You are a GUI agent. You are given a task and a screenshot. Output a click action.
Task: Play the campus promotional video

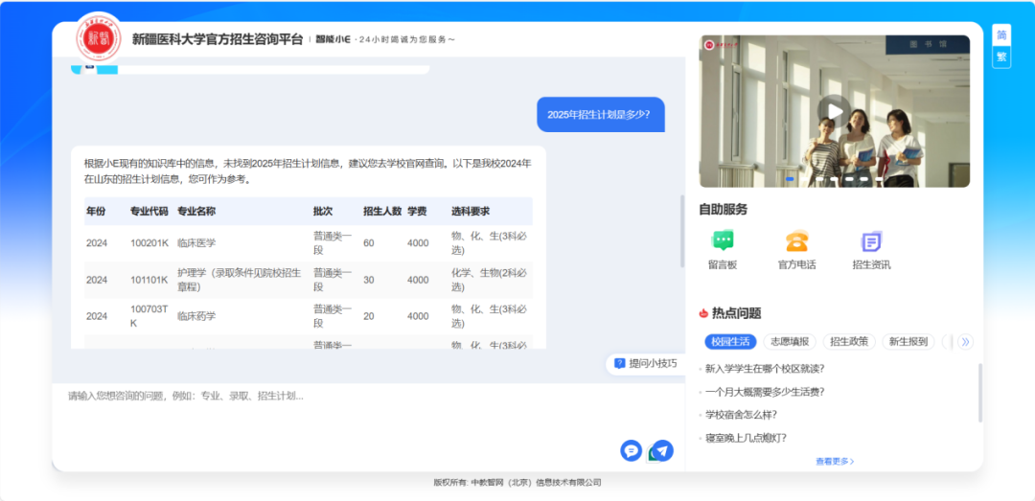[x=835, y=111]
